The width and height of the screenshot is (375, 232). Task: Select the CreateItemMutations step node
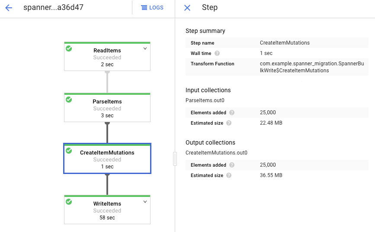(107, 159)
